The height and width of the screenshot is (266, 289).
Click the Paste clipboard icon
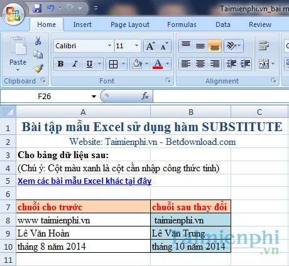pyautogui.click(x=18, y=46)
